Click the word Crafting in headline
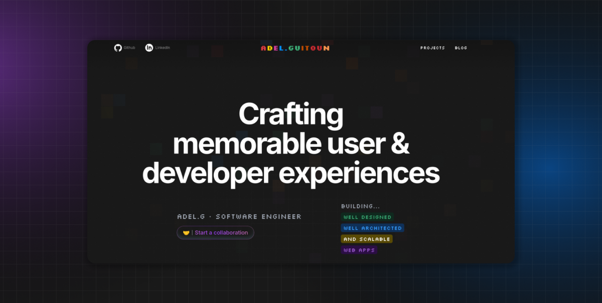The image size is (602, 303). pos(291,115)
